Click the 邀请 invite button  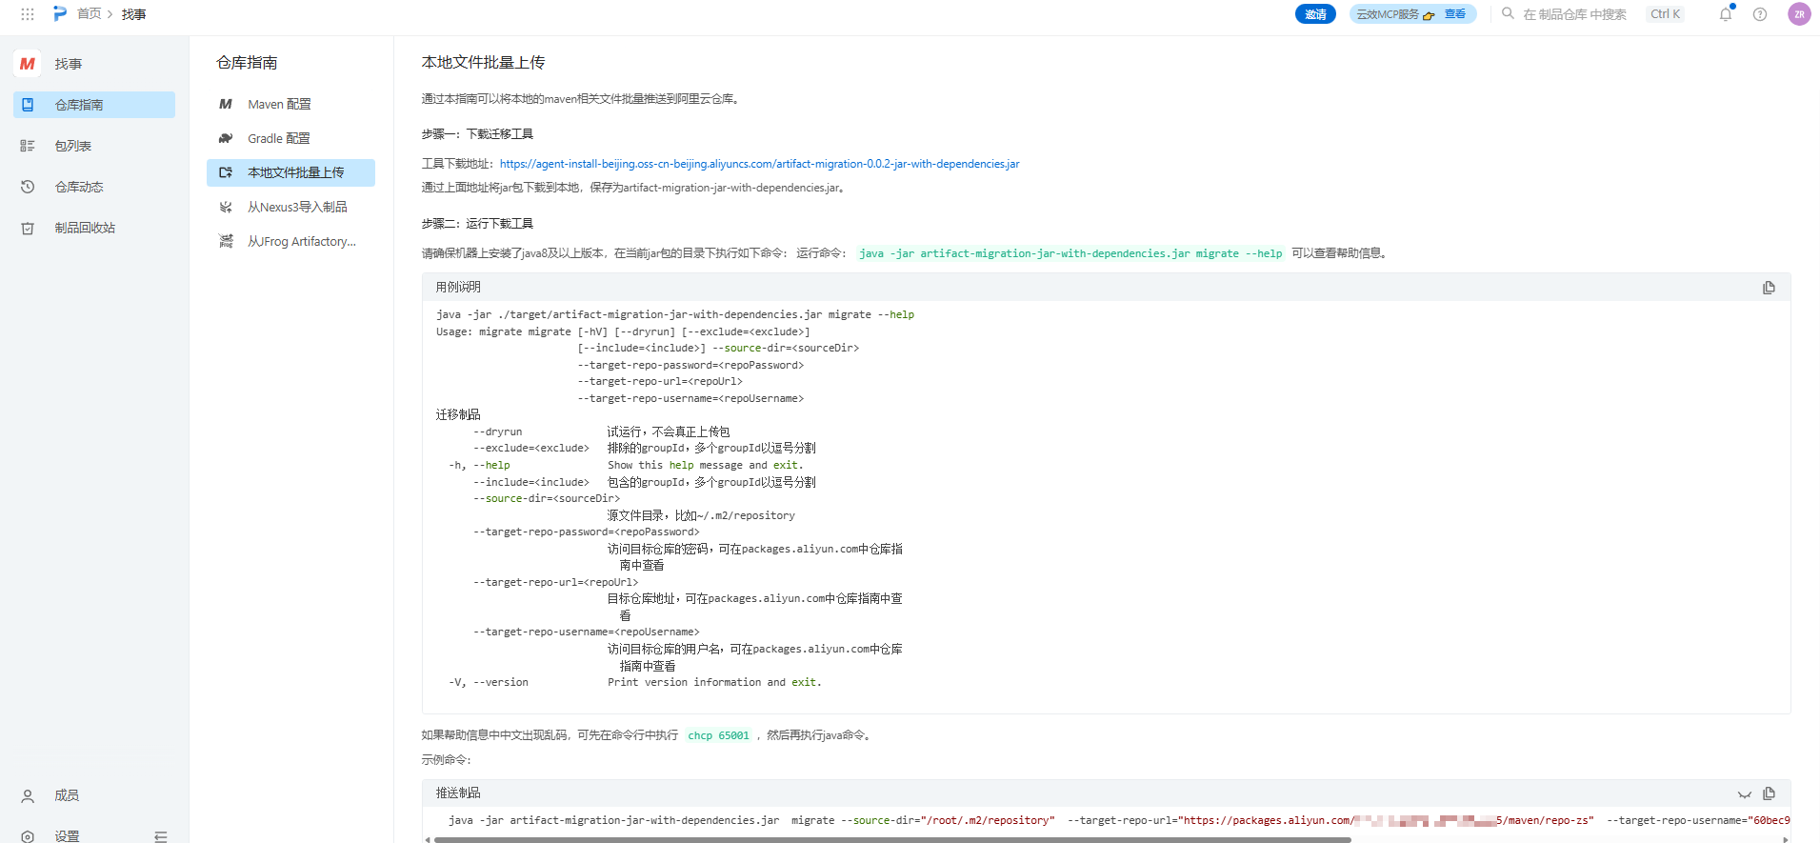1315,14
